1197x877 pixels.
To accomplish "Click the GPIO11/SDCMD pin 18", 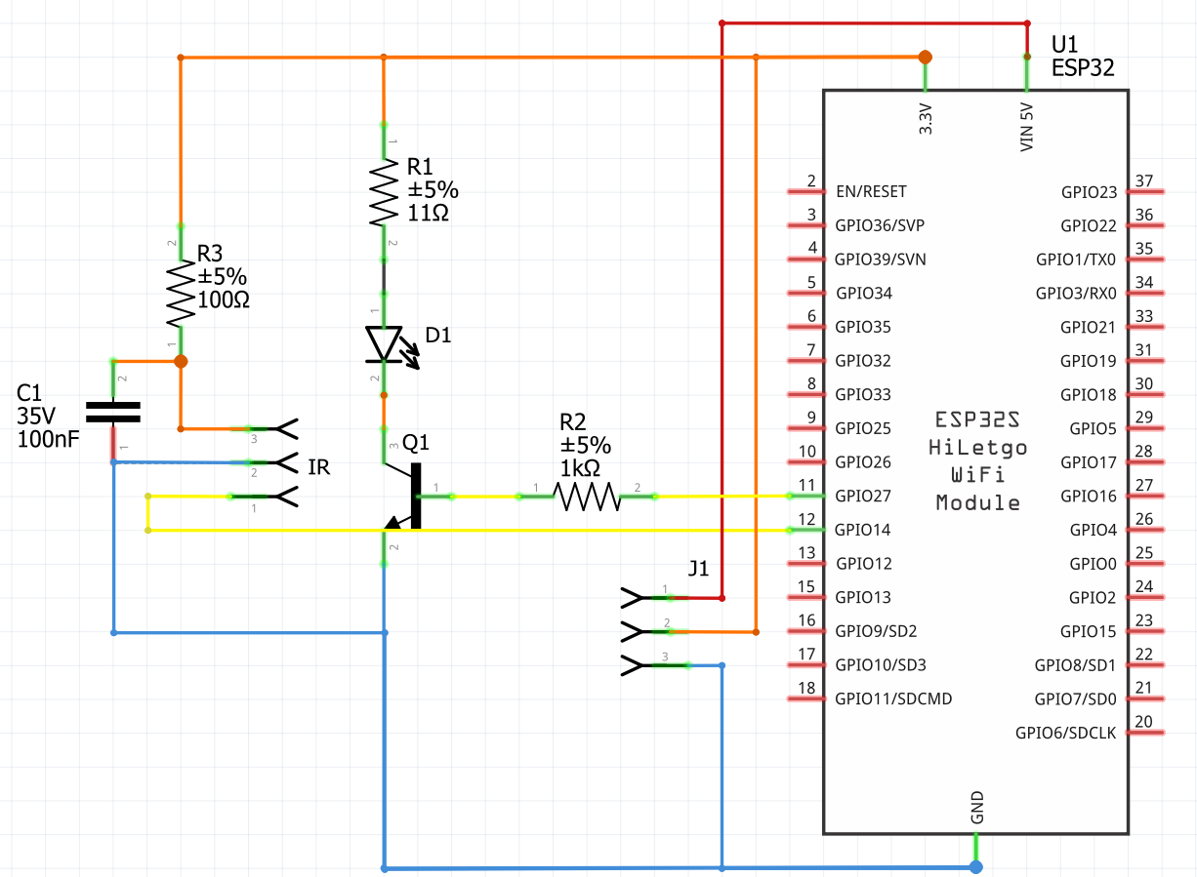I will coord(805,698).
